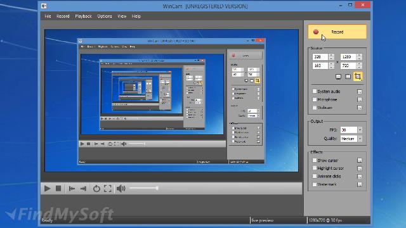This screenshot has width=406, height=228.
Task: Click the FPS value field showing 30
Action: coord(349,130)
